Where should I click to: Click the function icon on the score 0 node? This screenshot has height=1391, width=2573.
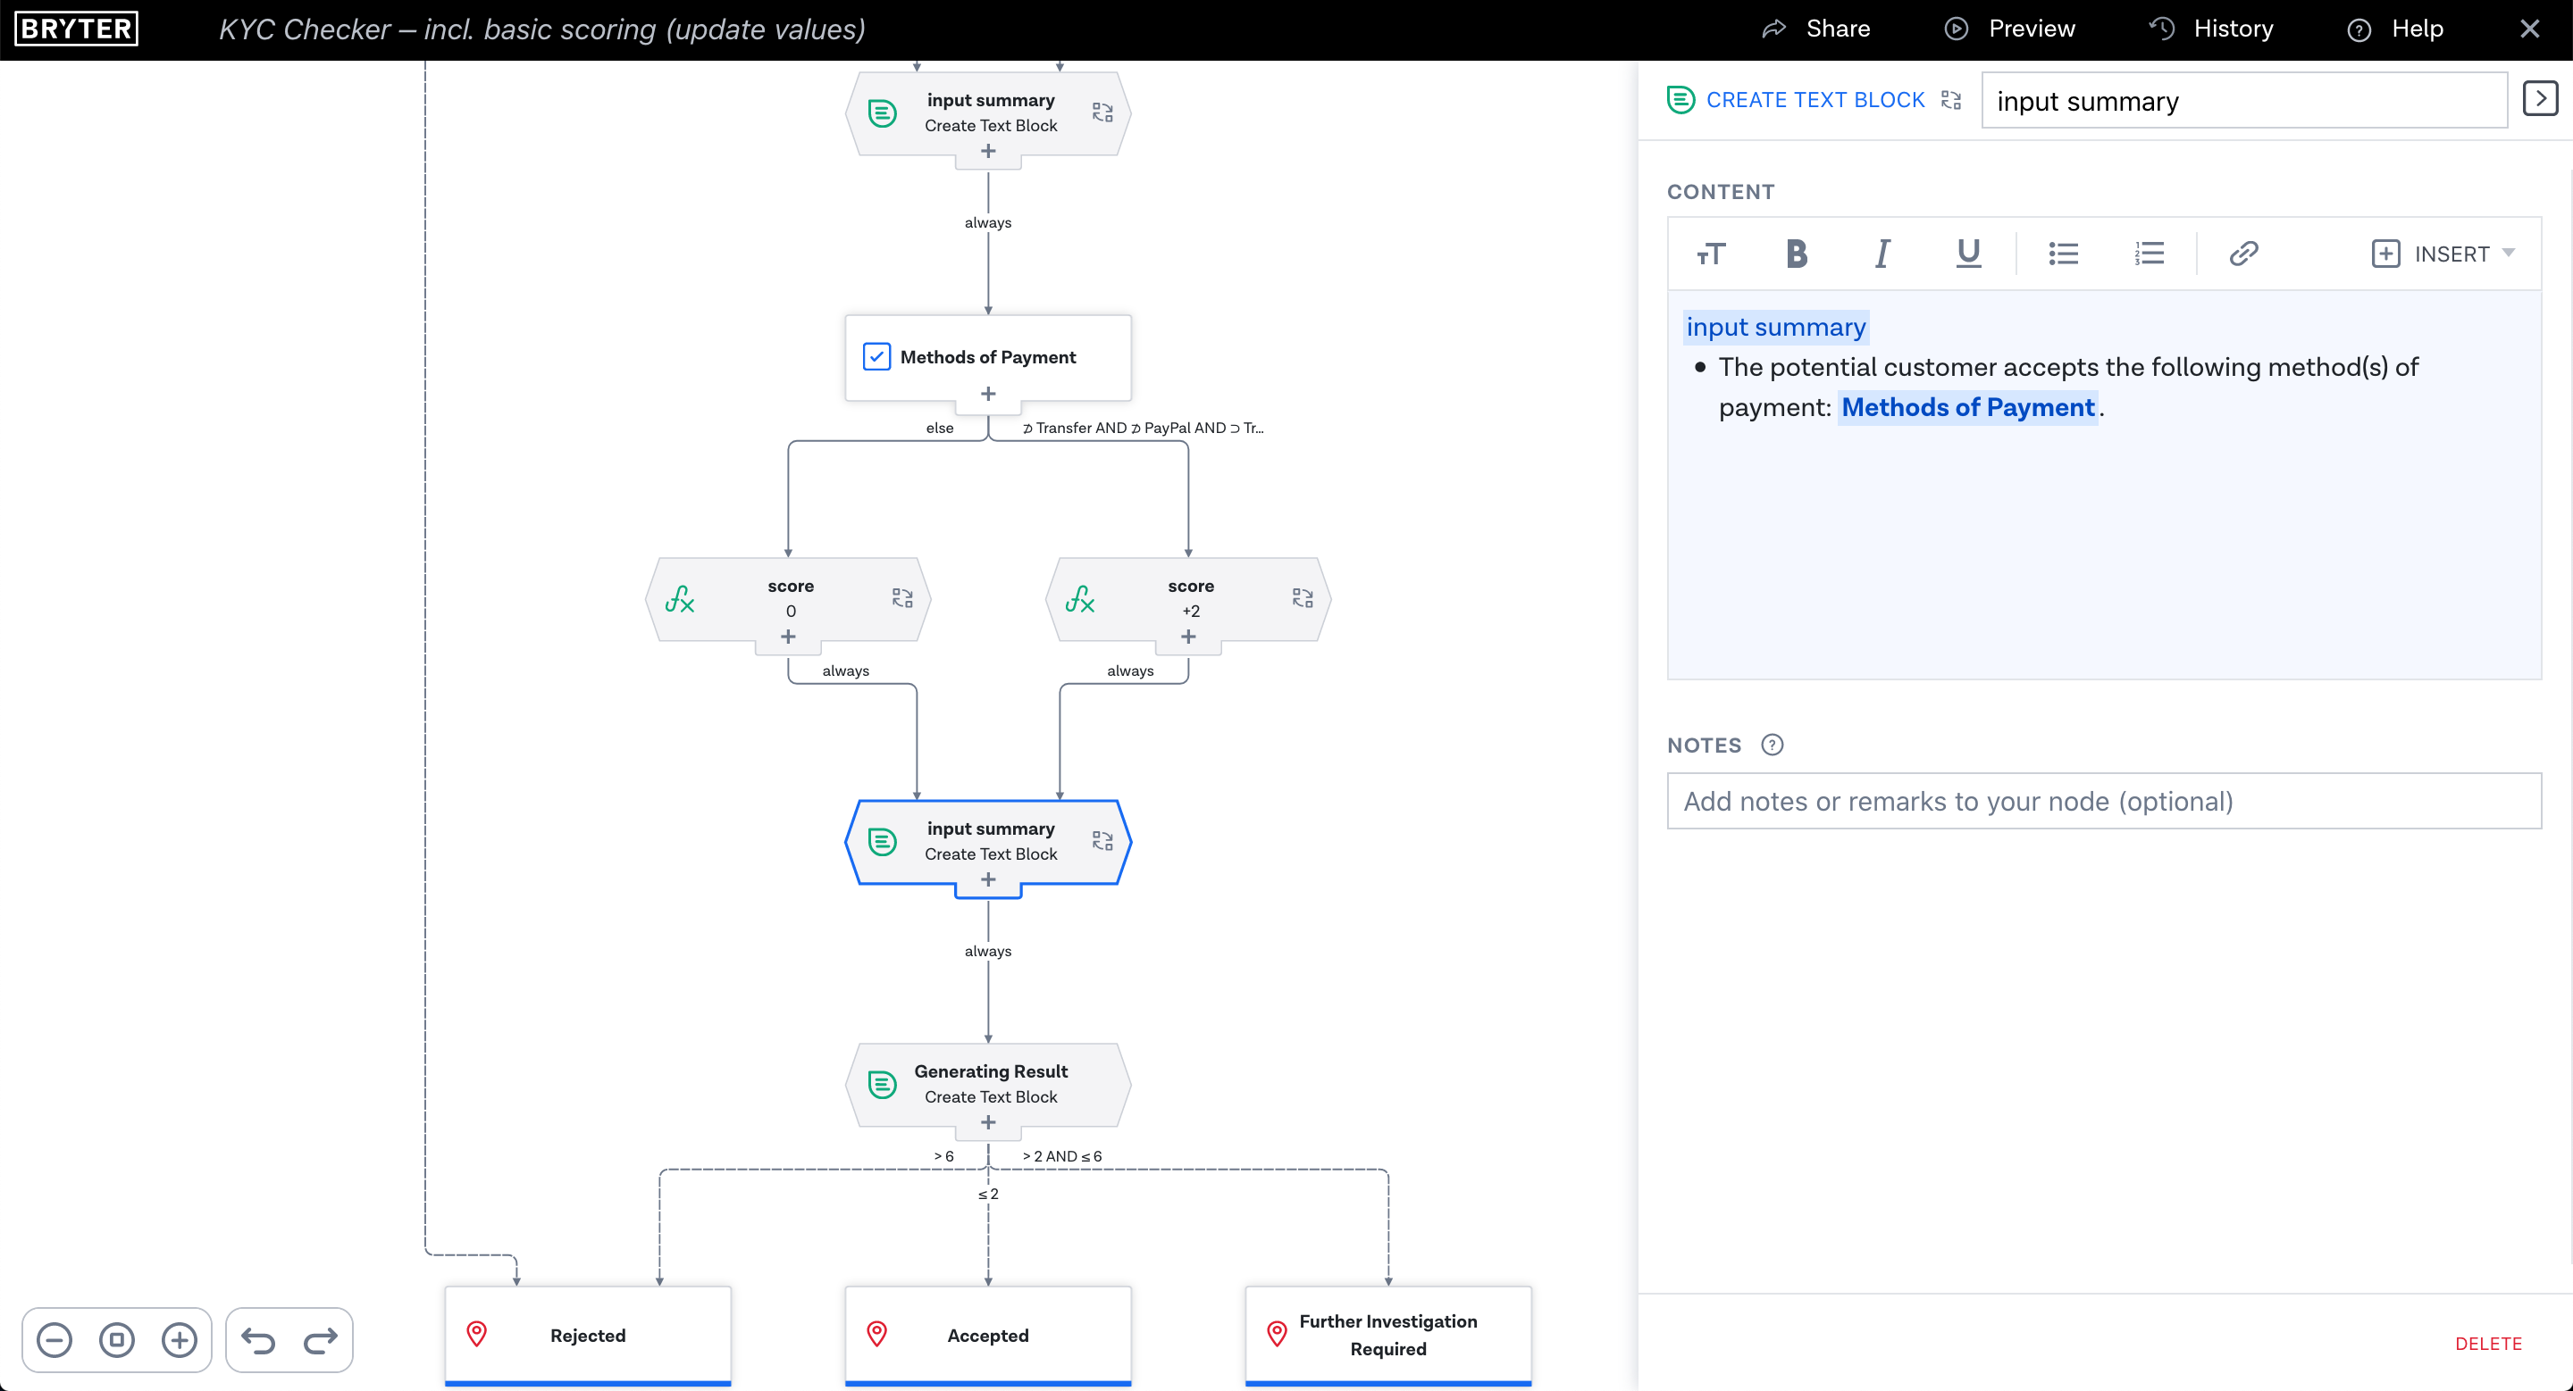tap(679, 599)
